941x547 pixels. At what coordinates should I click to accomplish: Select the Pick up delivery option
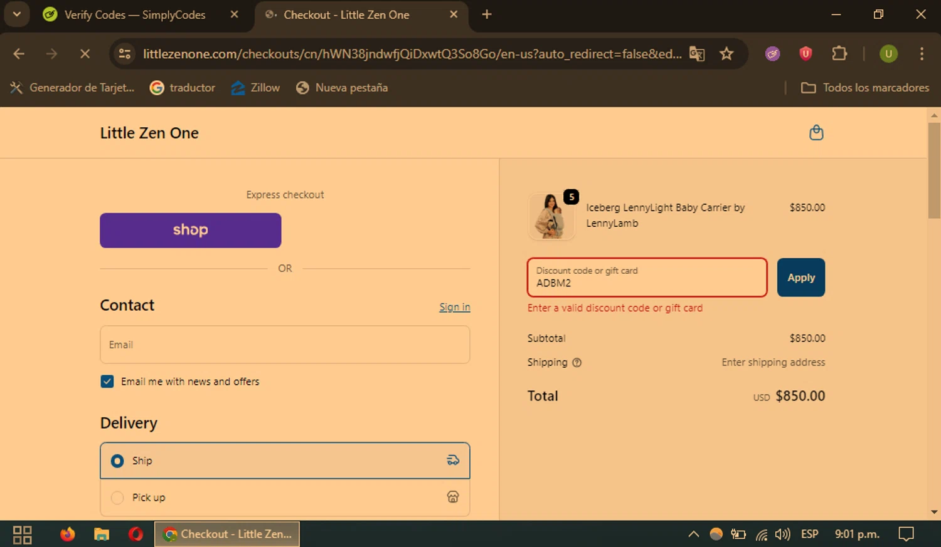[x=285, y=498]
